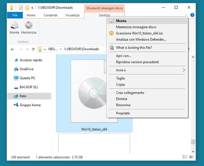Choose Elimina in context menu
The image size is (204, 166).
147,99
